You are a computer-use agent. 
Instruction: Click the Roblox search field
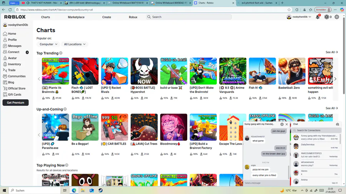[189, 17]
